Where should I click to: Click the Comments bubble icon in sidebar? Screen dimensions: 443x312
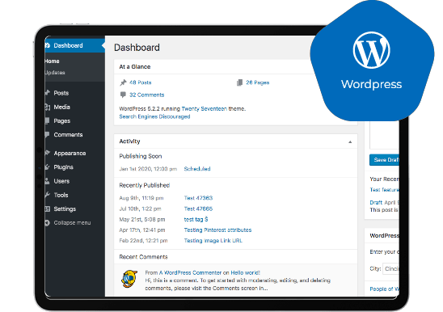(47, 134)
